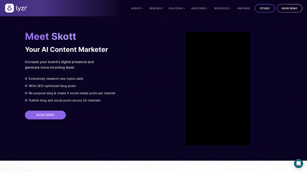Click 'Your AI Content Marketer' subtitle

(x=66, y=50)
